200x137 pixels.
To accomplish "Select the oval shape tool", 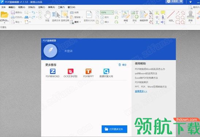I will pos(177,17).
